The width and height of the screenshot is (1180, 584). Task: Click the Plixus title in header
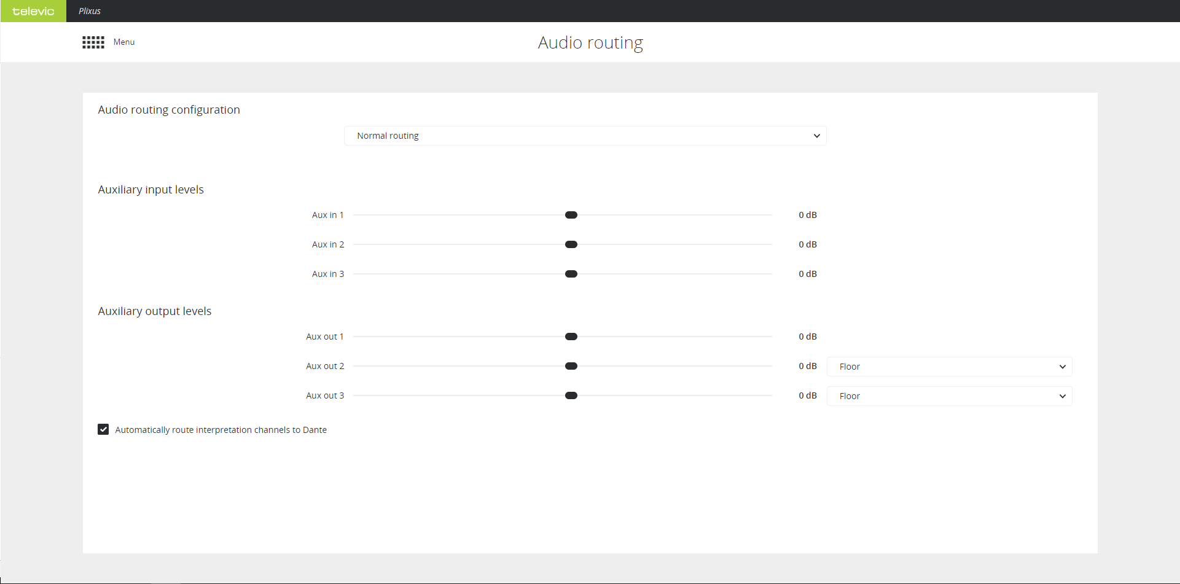[x=90, y=11]
